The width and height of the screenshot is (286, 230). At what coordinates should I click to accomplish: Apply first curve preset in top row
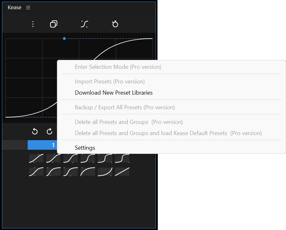pyautogui.click(x=36, y=158)
